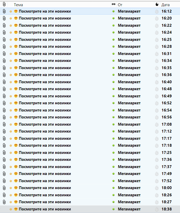Click the new-message star icon on the 17:52 row
The width and height of the screenshot is (180, 213).
pos(11,181)
